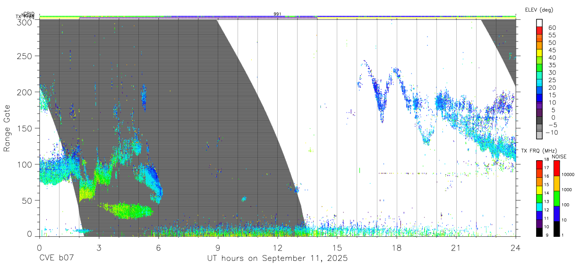The width and height of the screenshot is (580, 268).
Task: Click the ELEV label '45'
Action: click(551, 50)
